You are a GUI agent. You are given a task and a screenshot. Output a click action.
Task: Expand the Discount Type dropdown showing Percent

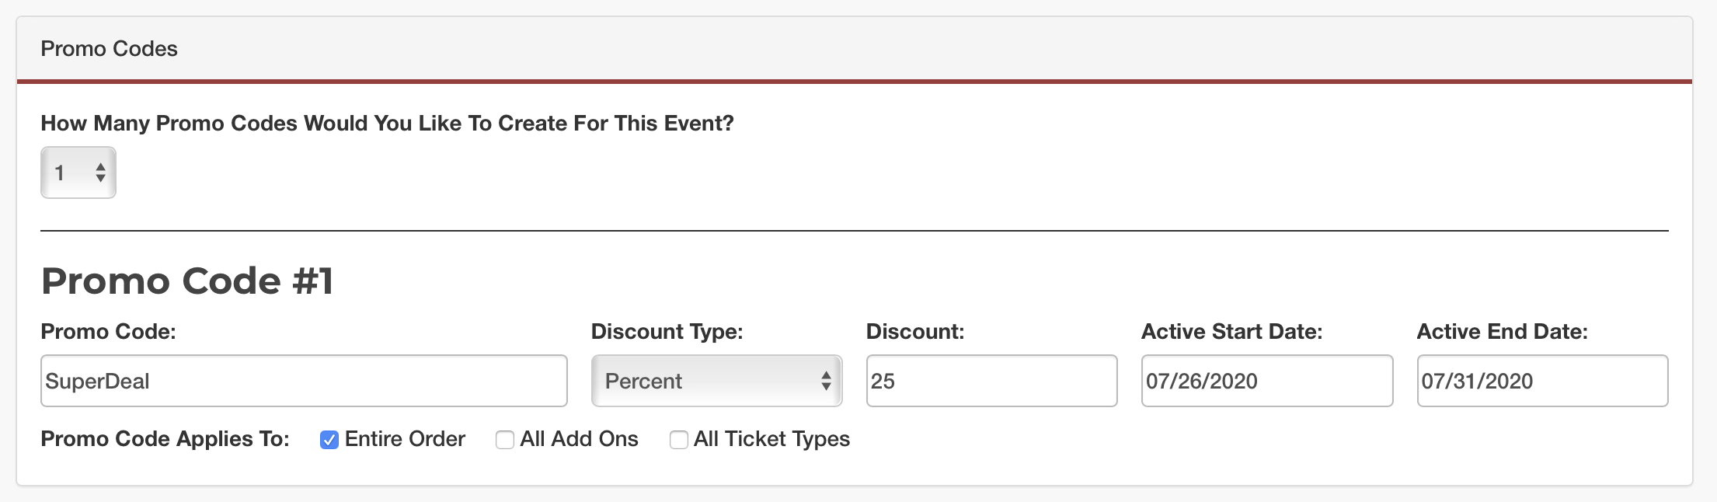point(716,381)
